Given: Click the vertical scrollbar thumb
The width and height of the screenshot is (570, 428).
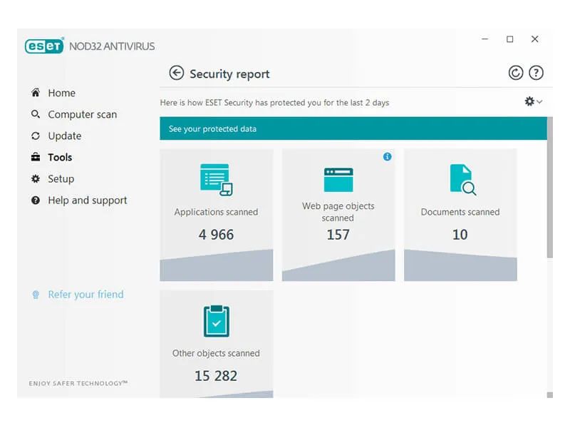Looking at the screenshot, I should coord(549,188).
